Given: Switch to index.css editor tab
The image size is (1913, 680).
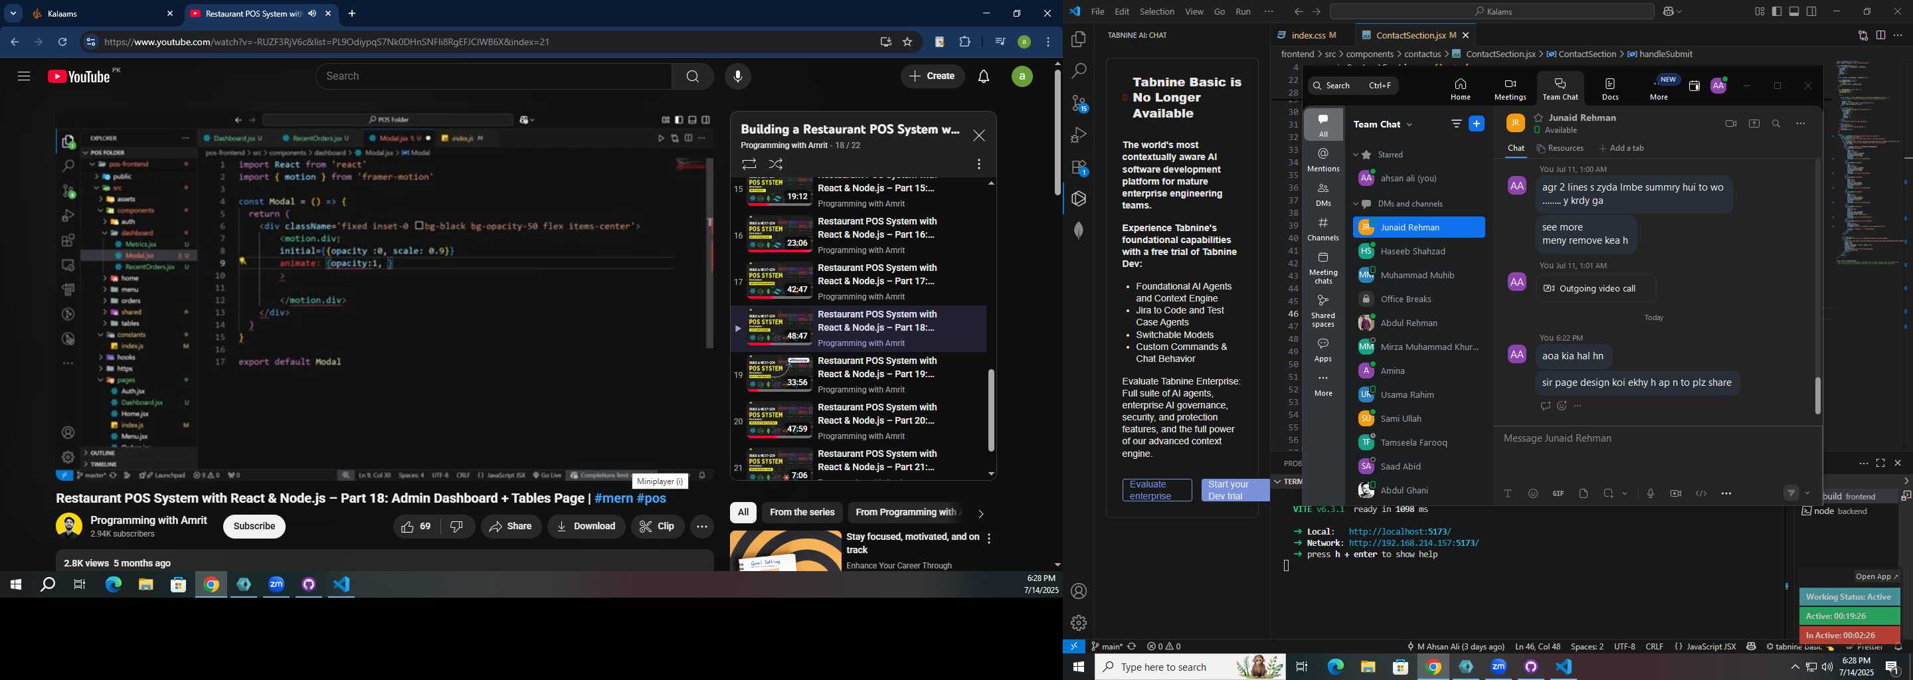Looking at the screenshot, I should coord(1307,35).
